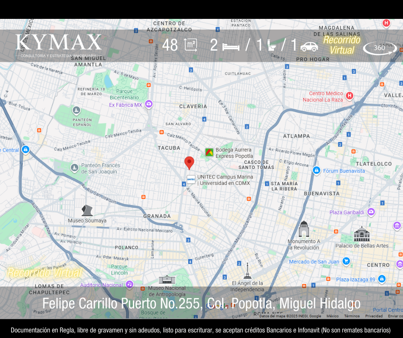Click the Museo Soumaya landmark icon
This screenshot has width=403, height=338.
pyautogui.click(x=87, y=211)
